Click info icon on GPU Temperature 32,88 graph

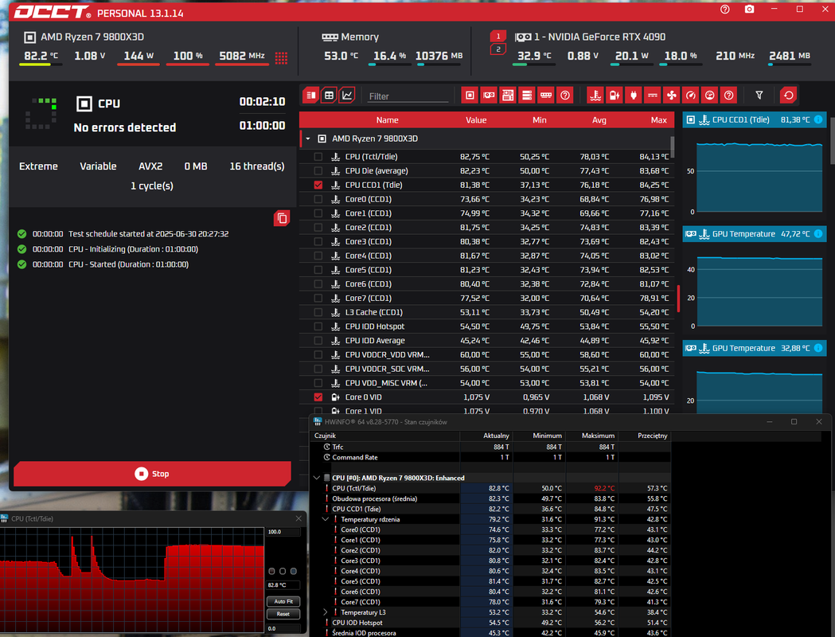coord(818,348)
